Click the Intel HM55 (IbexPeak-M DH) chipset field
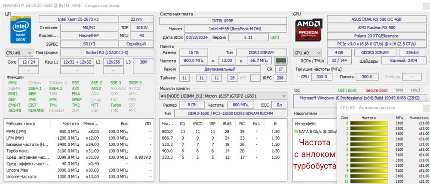430x184 pixels. [236, 29]
